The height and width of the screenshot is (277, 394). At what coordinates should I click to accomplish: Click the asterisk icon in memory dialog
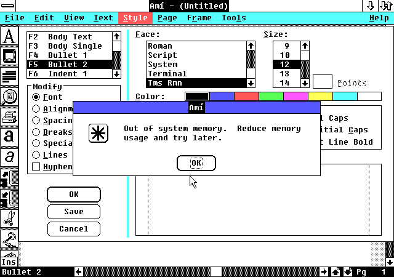click(x=98, y=133)
